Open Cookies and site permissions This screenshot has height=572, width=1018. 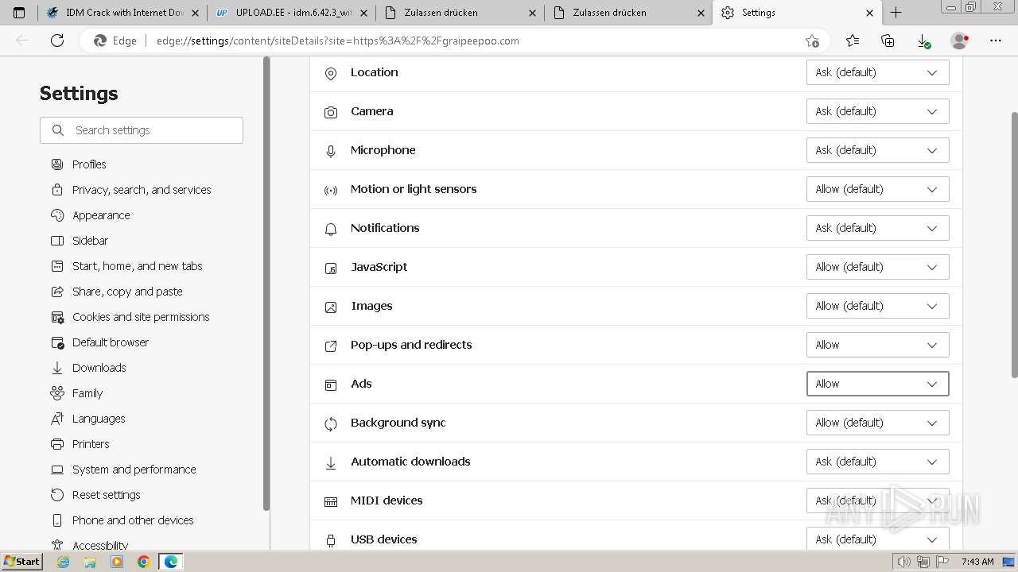coord(130,317)
